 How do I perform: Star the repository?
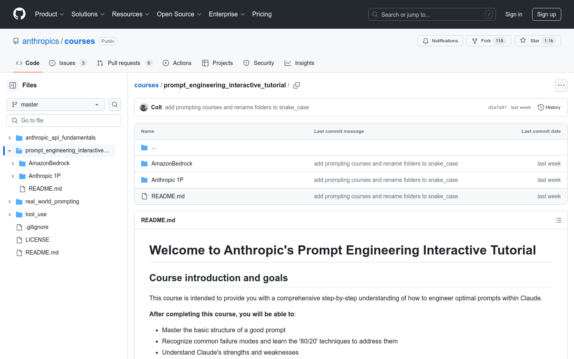(538, 41)
